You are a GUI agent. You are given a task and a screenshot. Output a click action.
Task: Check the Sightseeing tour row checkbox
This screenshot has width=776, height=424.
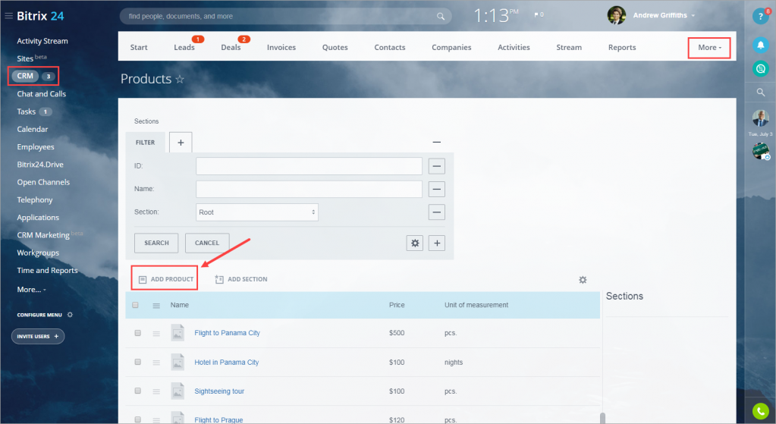(137, 391)
